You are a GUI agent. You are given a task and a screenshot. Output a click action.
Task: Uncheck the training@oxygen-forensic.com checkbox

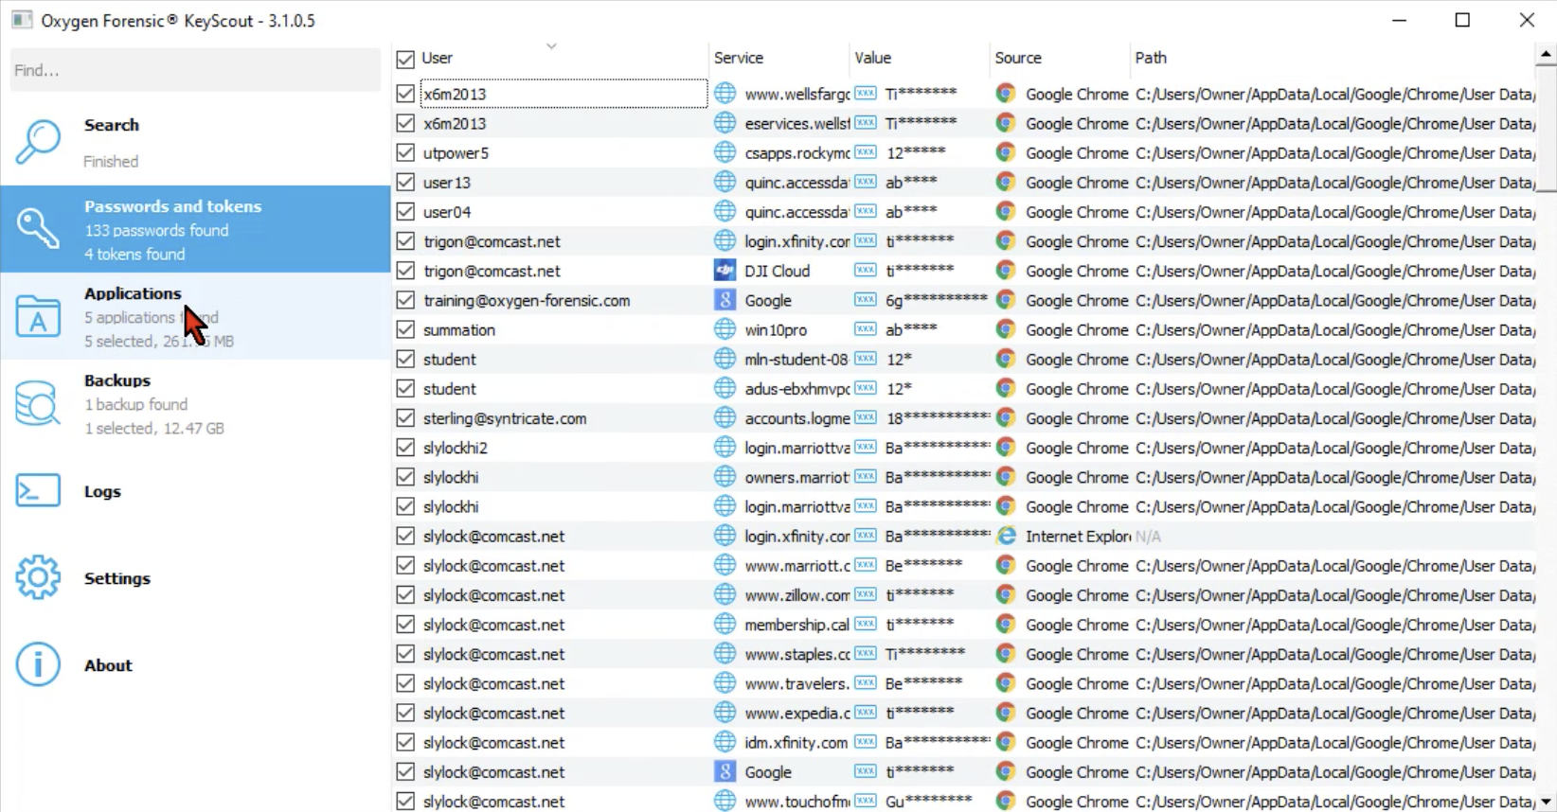pyautogui.click(x=405, y=300)
